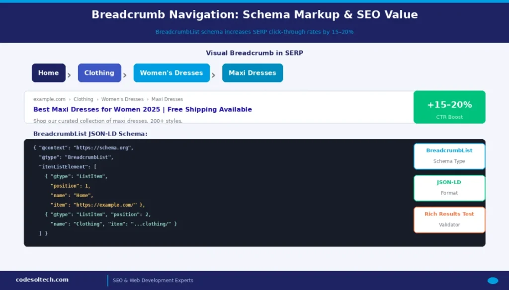Click "Women's Dresses" in the SERP path
509x290 pixels.
122,99
